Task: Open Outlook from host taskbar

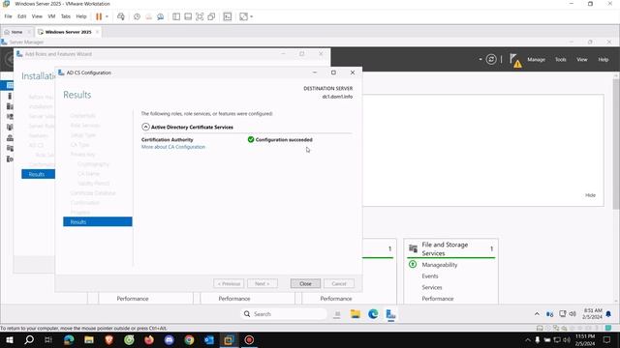Action: tap(209, 339)
